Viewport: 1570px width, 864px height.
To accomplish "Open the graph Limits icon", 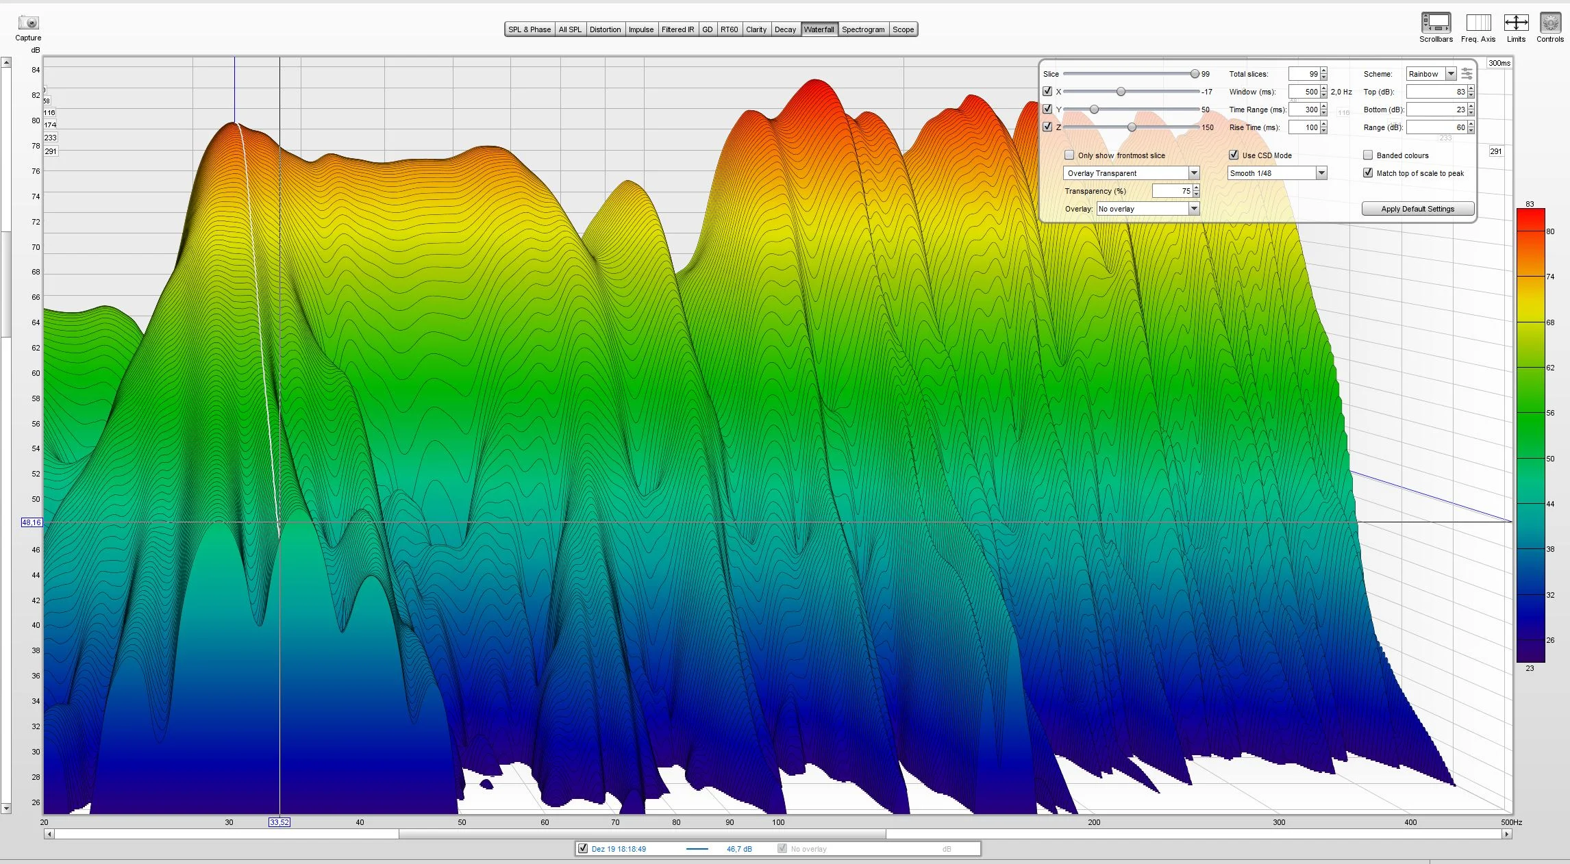I will point(1516,23).
